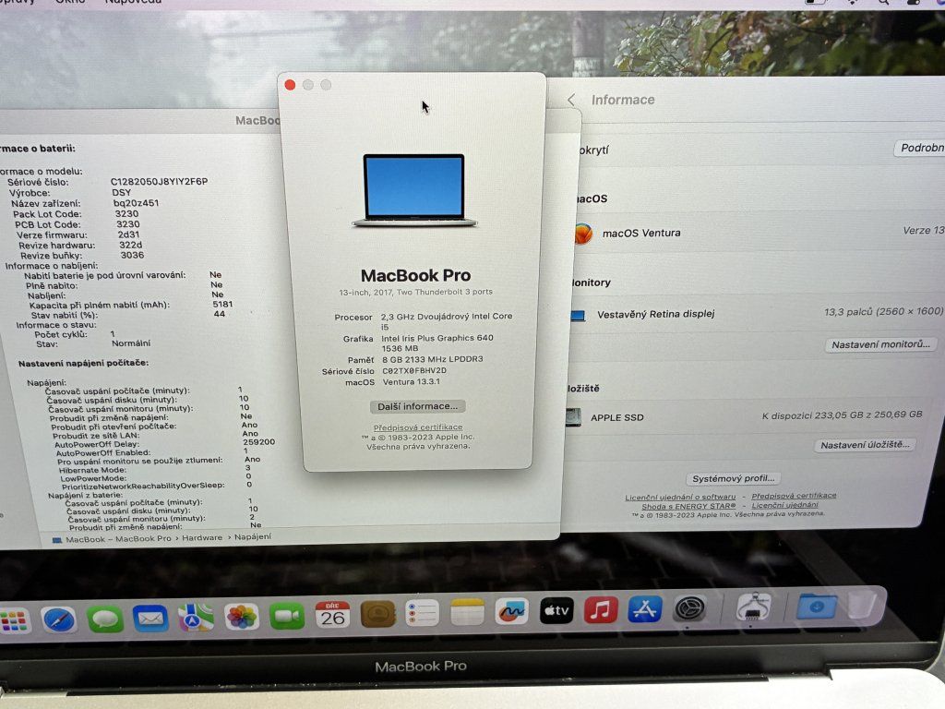
Task: Open the Notes app in dock
Action: coord(467,612)
